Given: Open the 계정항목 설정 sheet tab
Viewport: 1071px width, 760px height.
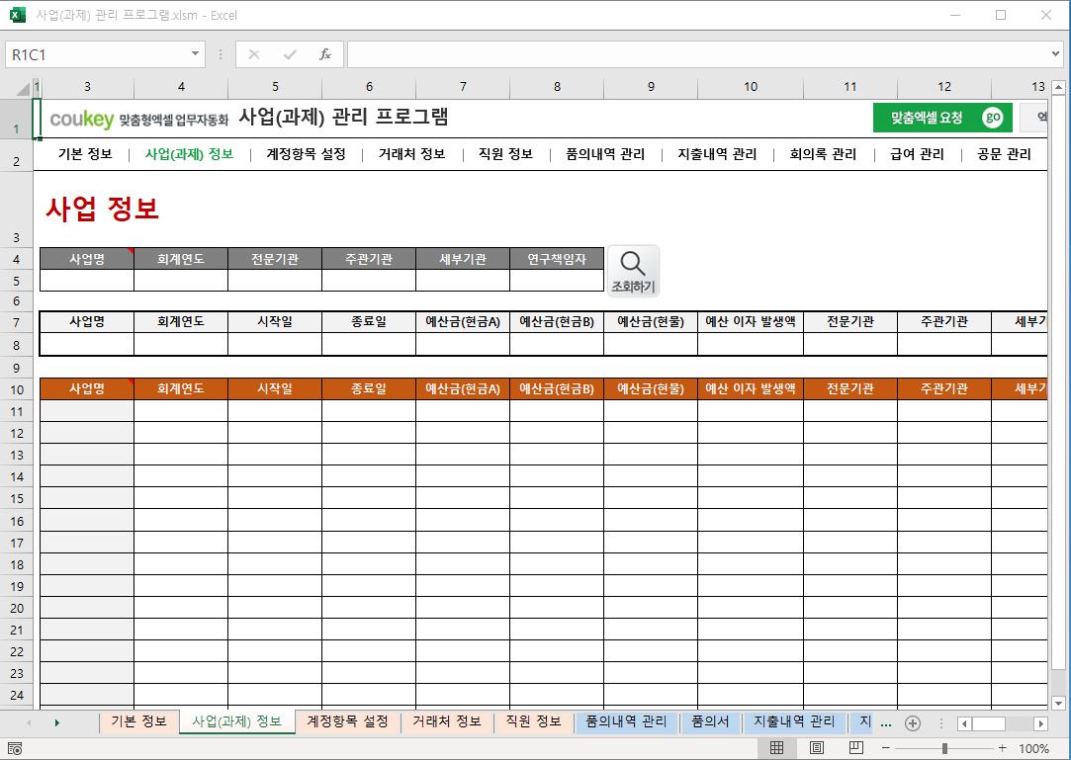Looking at the screenshot, I should (347, 721).
